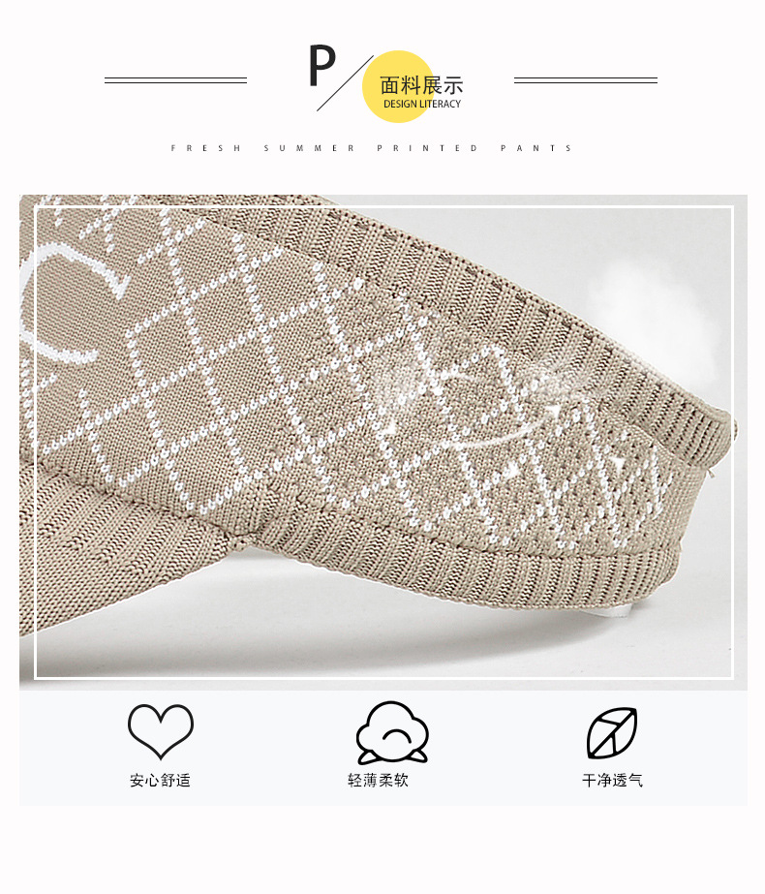This screenshot has width=765, height=894.
Task: Click the DESIGN LITERACY subtitle
Action: pos(422,104)
